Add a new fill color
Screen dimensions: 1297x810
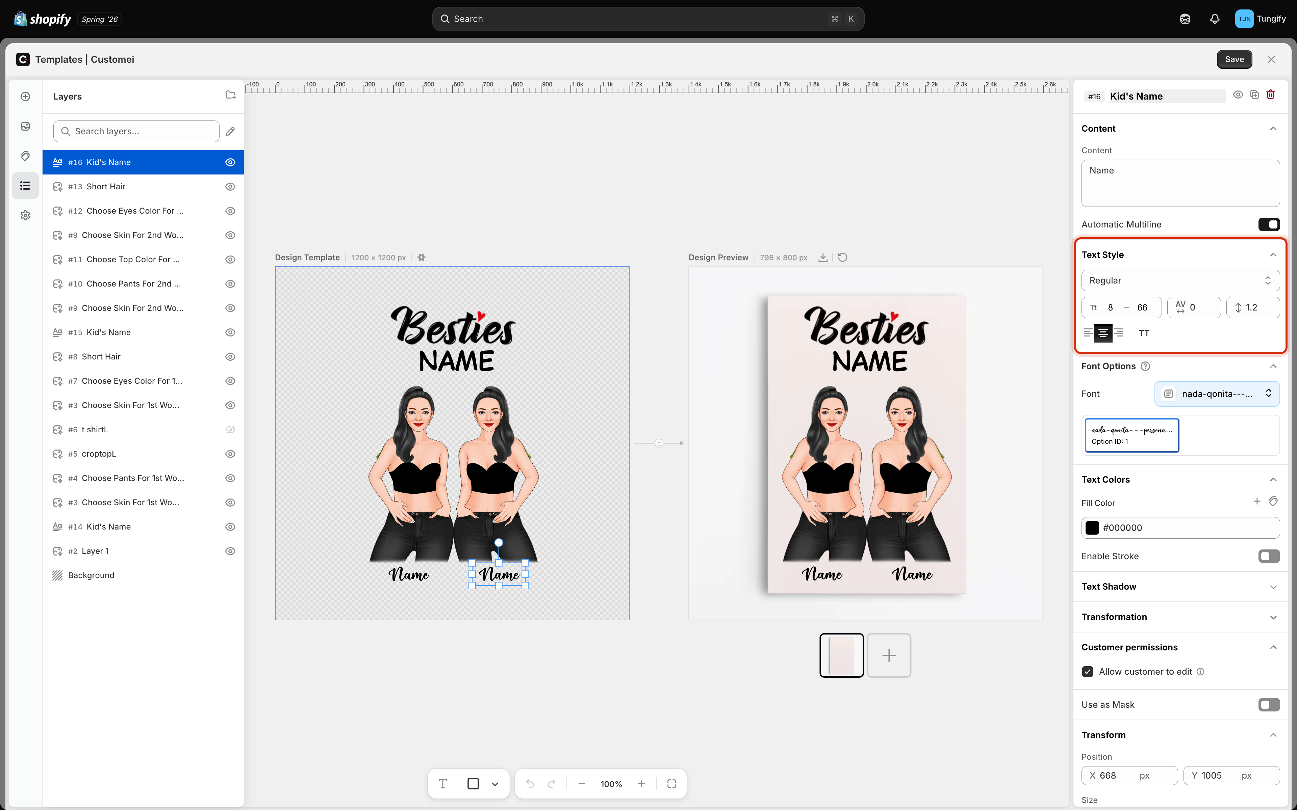[x=1257, y=502]
